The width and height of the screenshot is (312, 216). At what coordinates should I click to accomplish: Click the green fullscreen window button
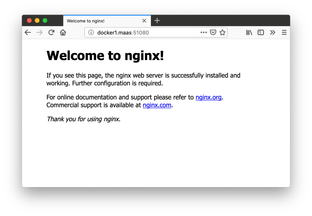[x=45, y=20]
